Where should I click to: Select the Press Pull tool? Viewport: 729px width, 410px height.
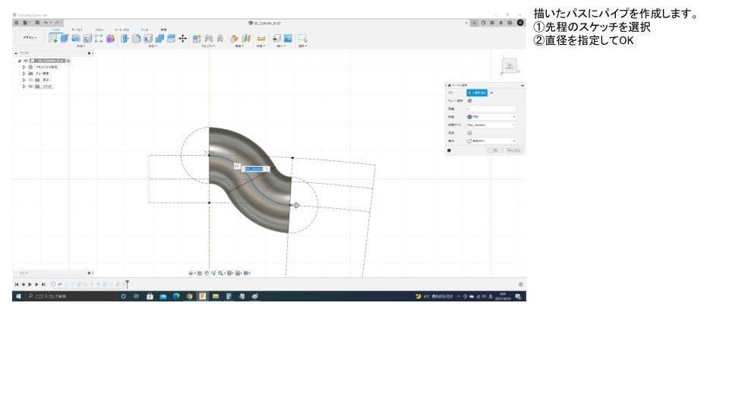[x=125, y=39]
